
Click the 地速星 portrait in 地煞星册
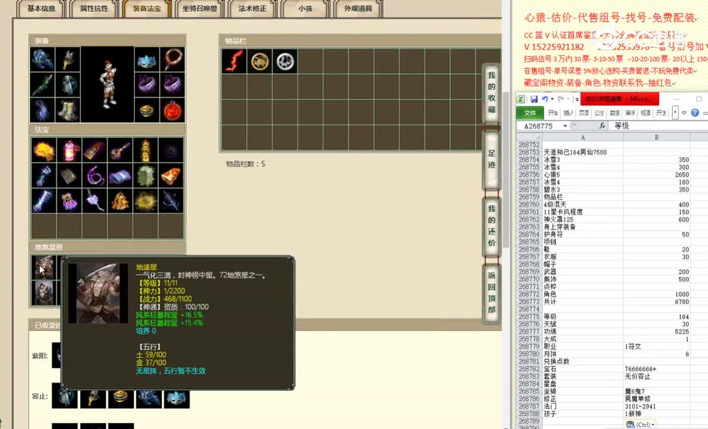coord(44,268)
